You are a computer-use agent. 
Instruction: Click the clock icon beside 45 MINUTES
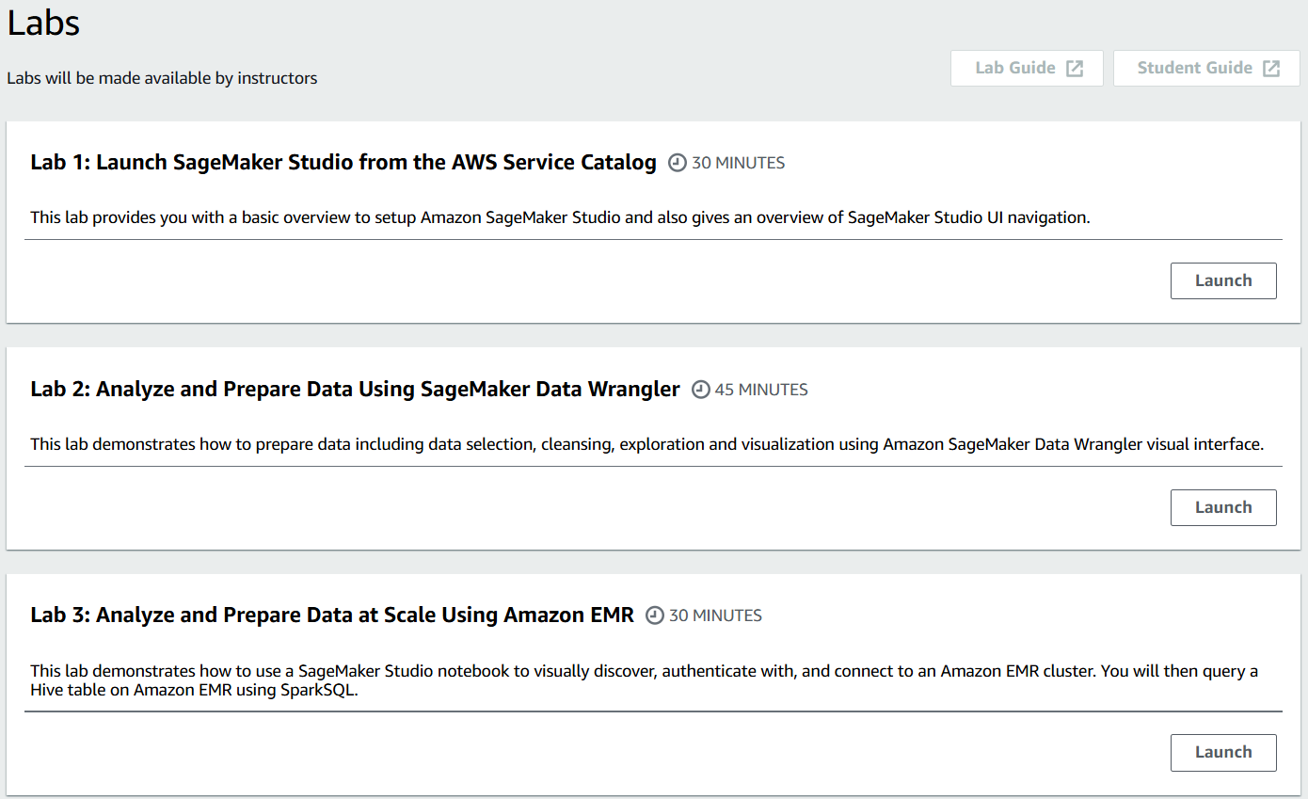(x=700, y=390)
